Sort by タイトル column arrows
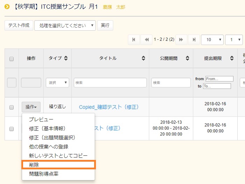The width and height of the screenshot is (245, 184). 143,58
